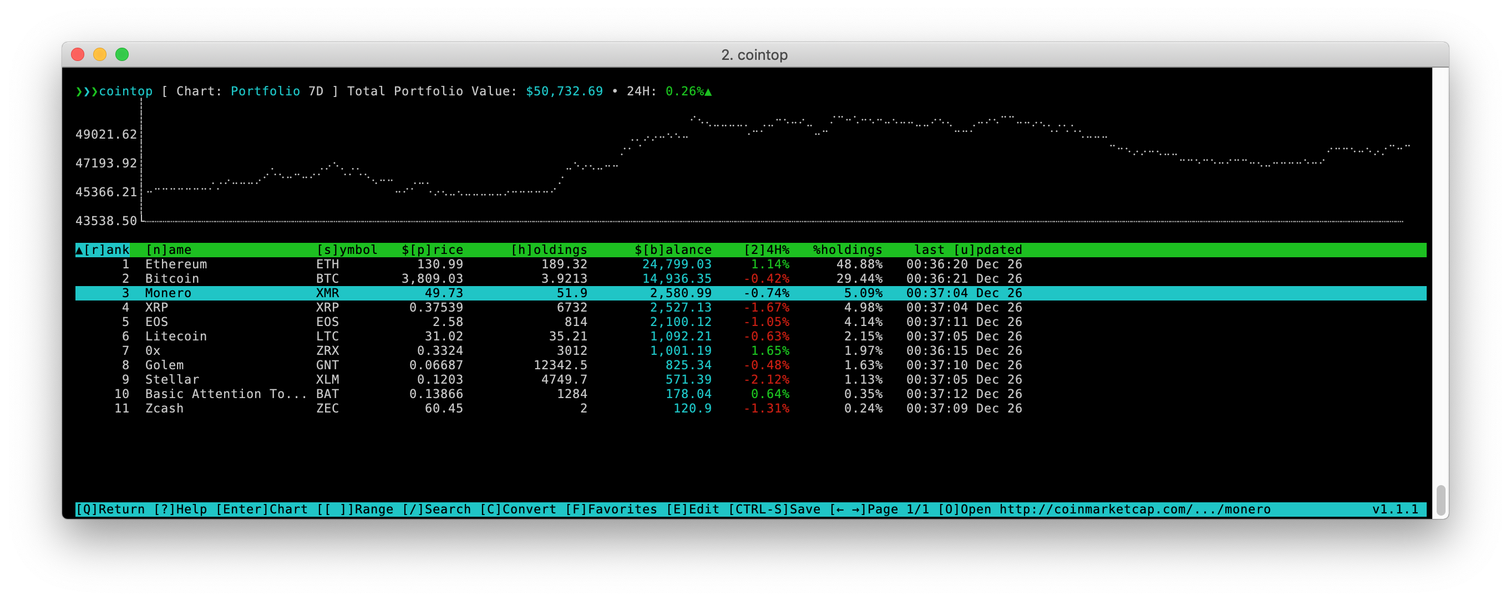This screenshot has width=1511, height=601.
Task: Click the [?]Help shortcut in status bar
Action: point(180,510)
